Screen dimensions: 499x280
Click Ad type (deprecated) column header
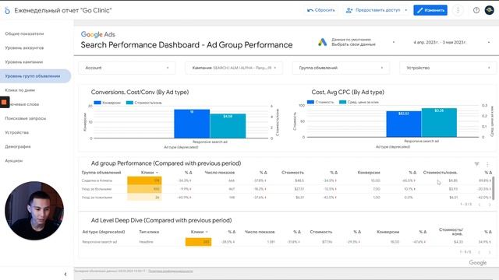point(104,232)
